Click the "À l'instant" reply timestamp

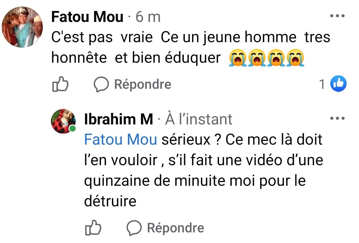tap(198, 119)
